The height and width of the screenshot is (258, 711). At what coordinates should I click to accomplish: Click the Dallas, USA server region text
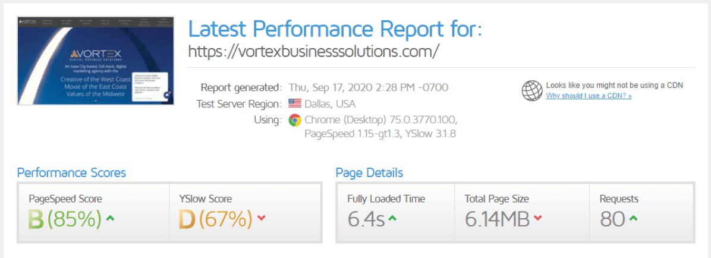pyautogui.click(x=330, y=104)
